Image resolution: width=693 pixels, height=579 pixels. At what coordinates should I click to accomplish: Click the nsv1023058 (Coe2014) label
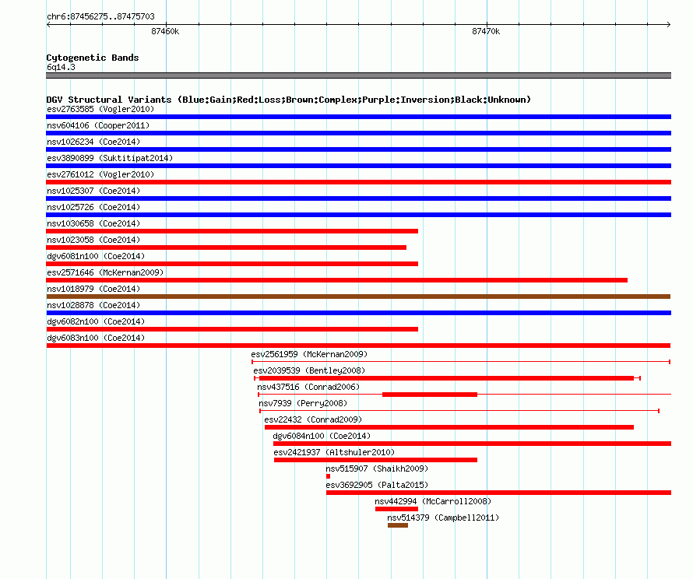(93, 240)
